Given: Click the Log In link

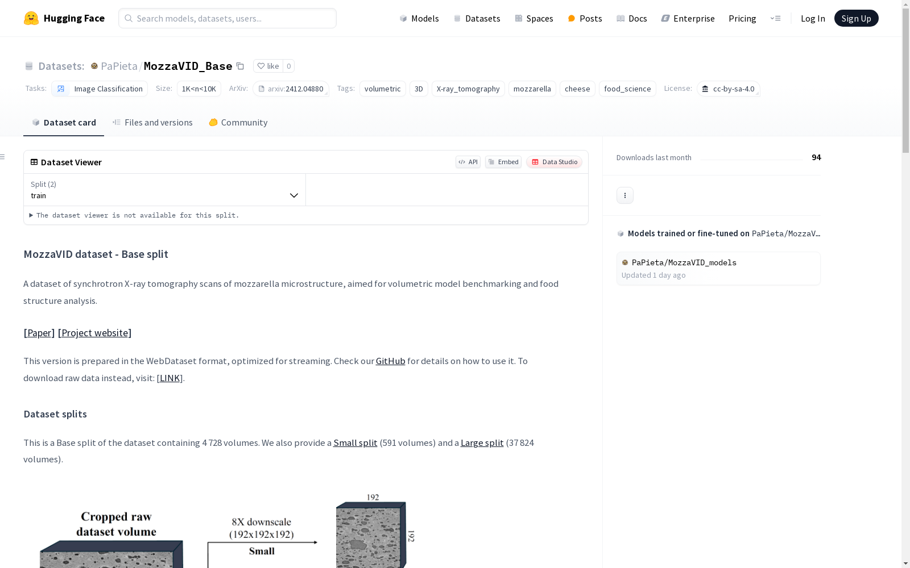Looking at the screenshot, I should click(x=813, y=18).
